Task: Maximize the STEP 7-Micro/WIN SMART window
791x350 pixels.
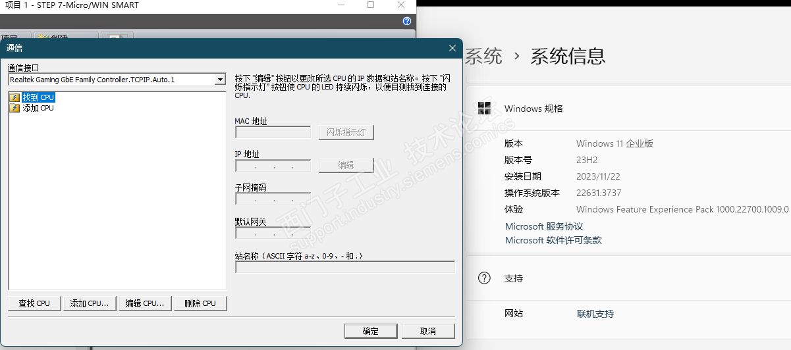Action: pyautogui.click(x=371, y=5)
